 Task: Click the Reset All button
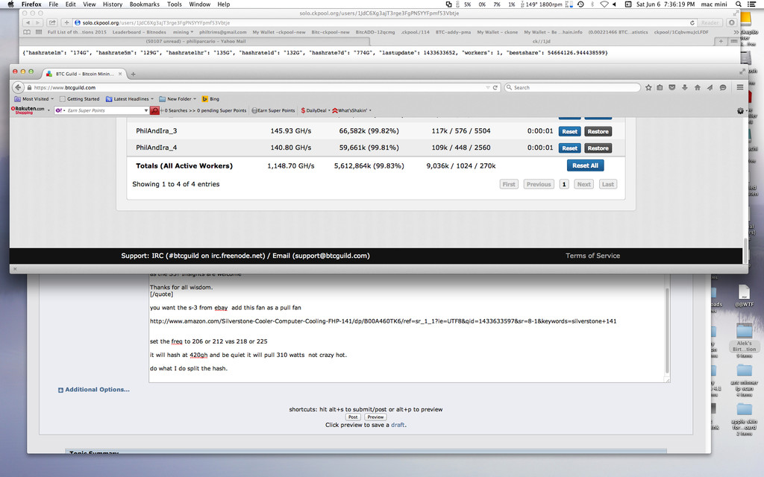[585, 165]
